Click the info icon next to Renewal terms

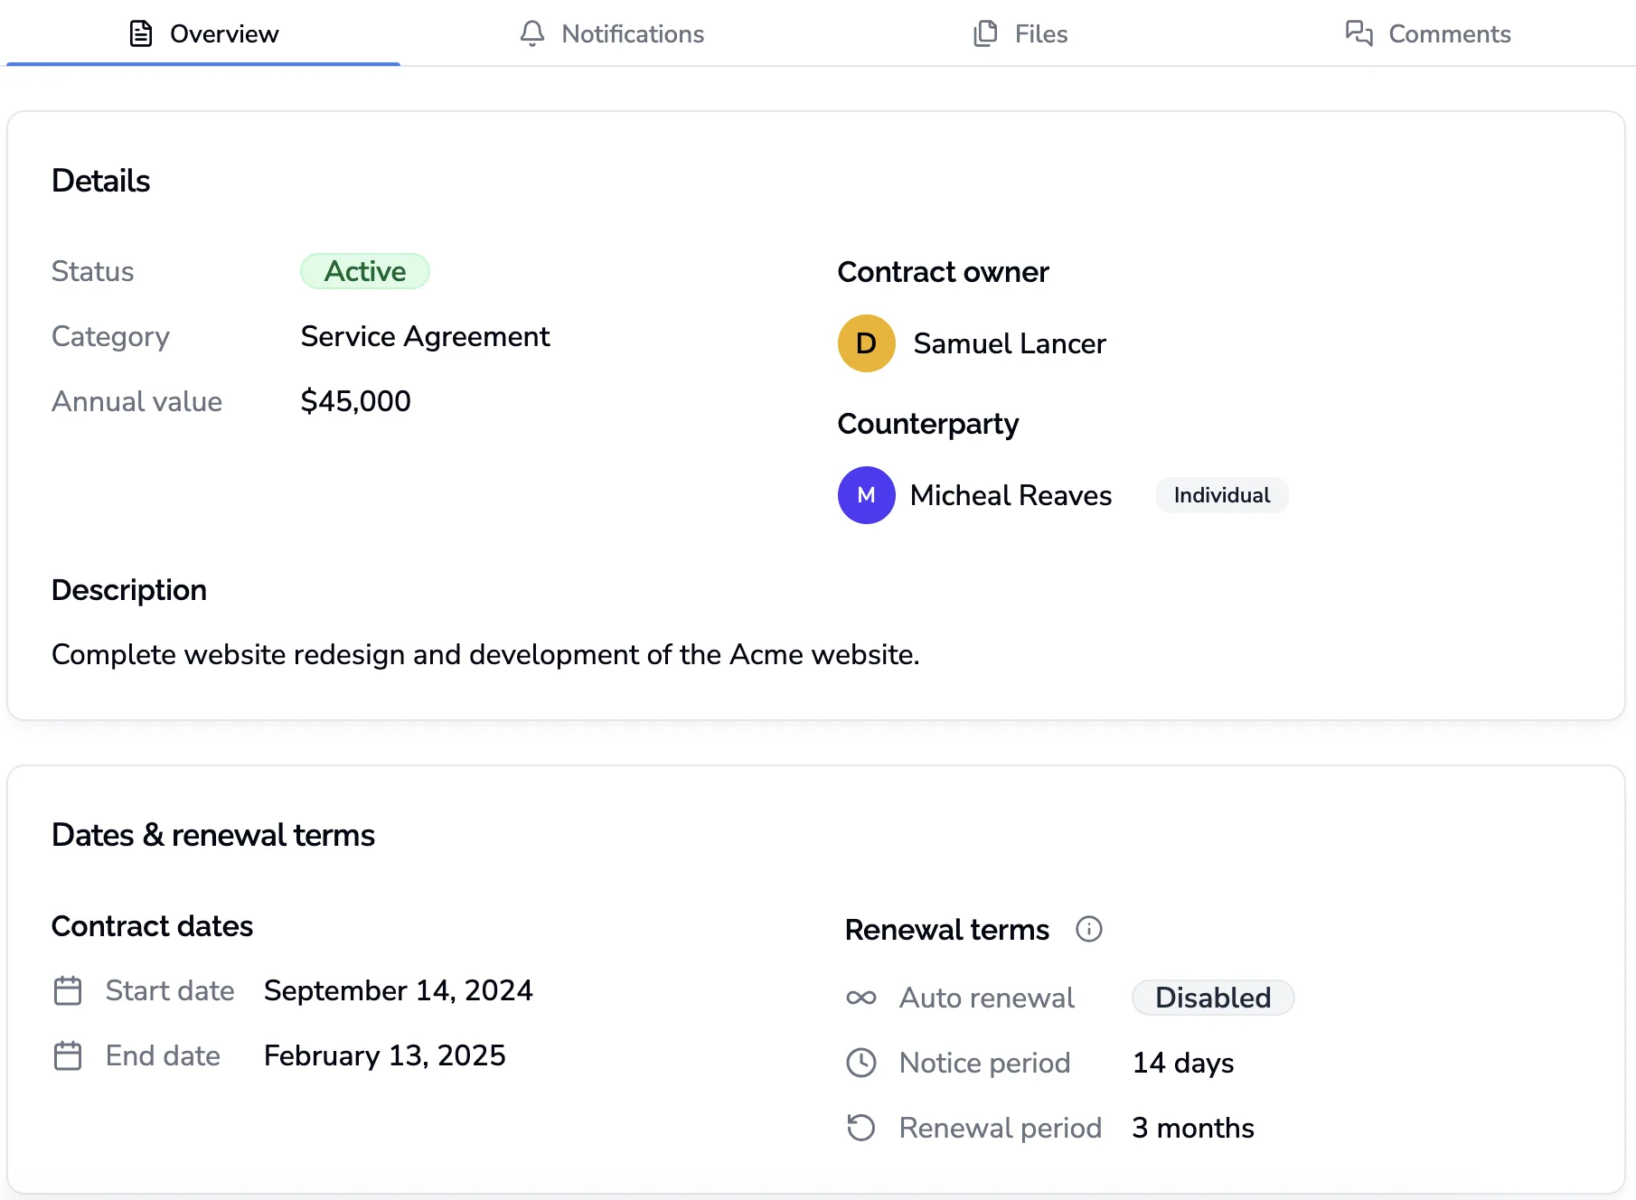tap(1089, 929)
